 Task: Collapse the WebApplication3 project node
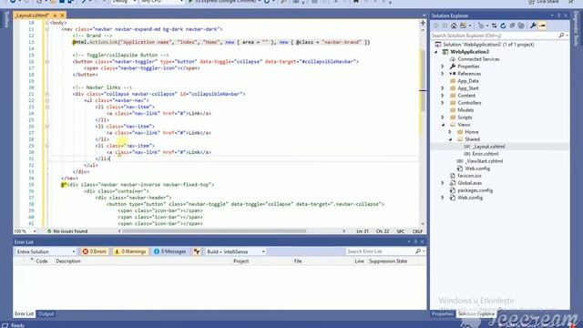pyautogui.click(x=436, y=52)
